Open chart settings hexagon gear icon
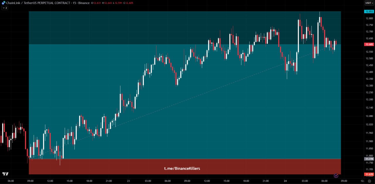Screen dimensions: 375x184 [369, 181]
